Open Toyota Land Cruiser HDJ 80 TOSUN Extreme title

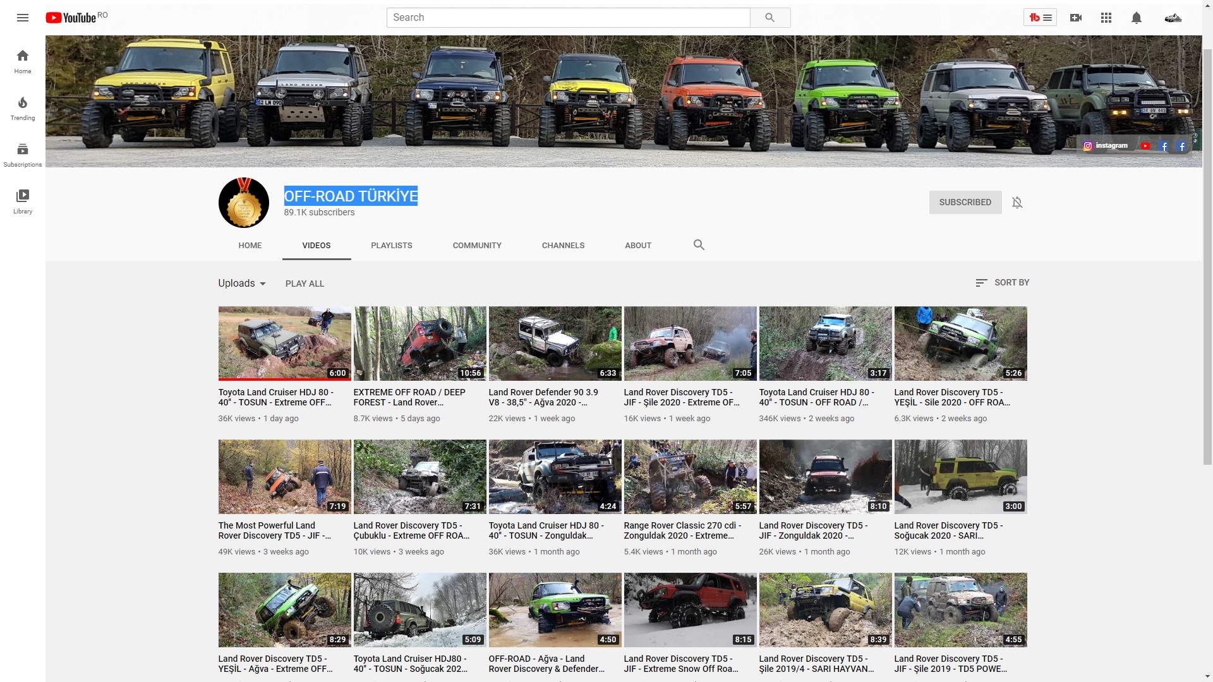[276, 397]
